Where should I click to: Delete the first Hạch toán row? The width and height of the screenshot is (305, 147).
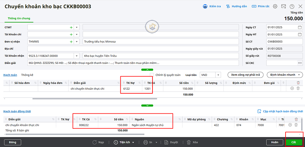[x=297, y=88]
